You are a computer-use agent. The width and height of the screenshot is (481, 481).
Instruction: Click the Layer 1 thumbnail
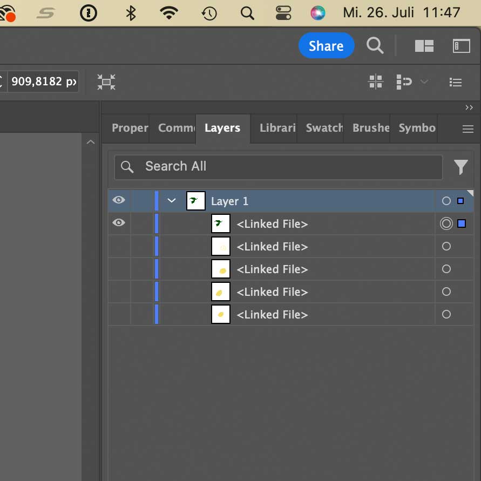(196, 201)
